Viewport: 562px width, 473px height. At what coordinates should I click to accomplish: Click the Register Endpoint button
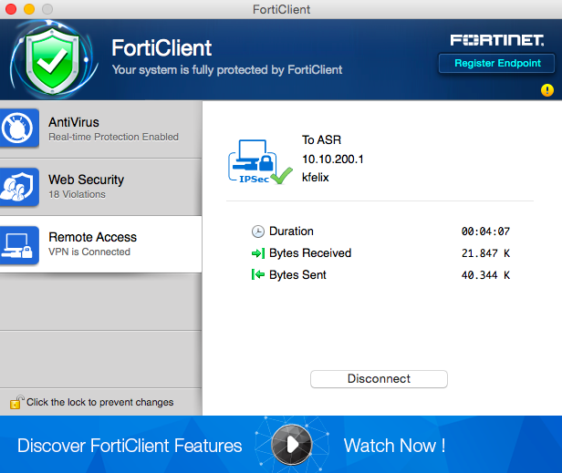(x=497, y=64)
